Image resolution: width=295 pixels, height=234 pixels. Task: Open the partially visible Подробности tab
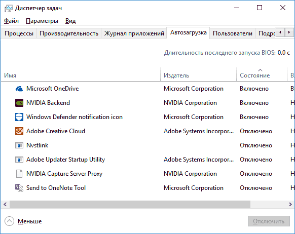pyautogui.click(x=266, y=33)
